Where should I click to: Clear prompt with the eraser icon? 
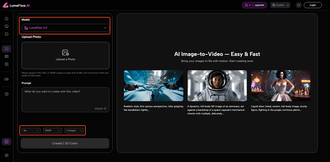pos(105,108)
